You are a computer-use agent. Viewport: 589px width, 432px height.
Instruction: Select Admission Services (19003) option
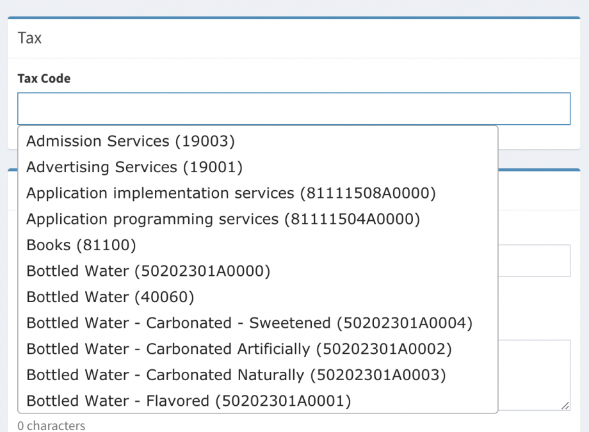click(131, 141)
